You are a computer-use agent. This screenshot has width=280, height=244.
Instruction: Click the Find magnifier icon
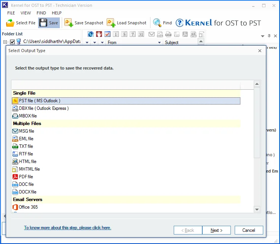click(157, 23)
